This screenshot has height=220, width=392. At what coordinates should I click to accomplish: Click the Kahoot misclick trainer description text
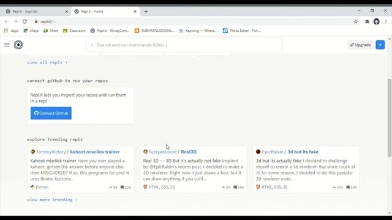[x=80, y=170]
